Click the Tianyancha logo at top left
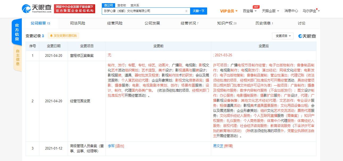Image resolution: width=343 pixels, height=161 pixels. (35, 8)
